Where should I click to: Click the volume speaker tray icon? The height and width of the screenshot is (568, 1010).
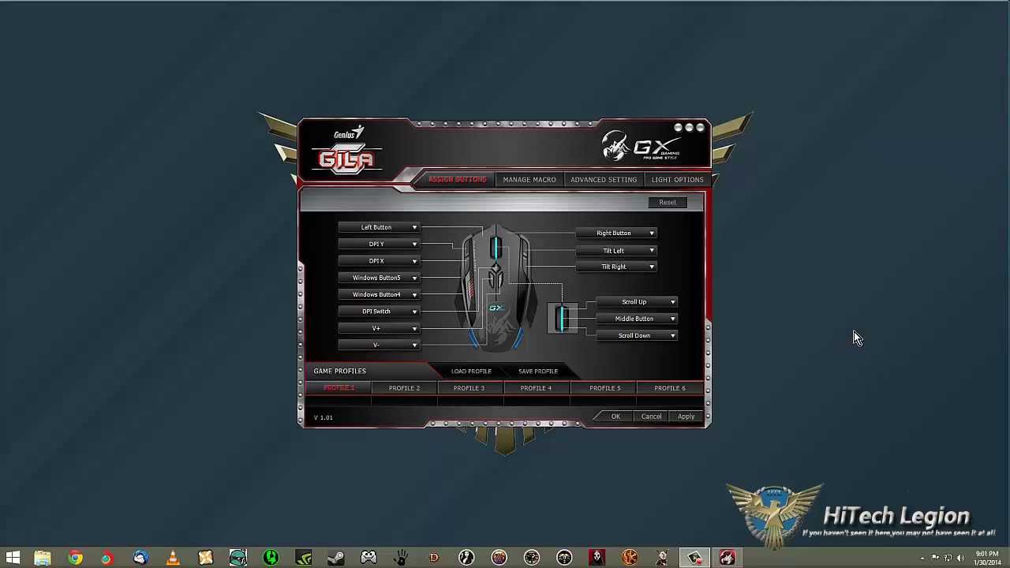(x=960, y=559)
